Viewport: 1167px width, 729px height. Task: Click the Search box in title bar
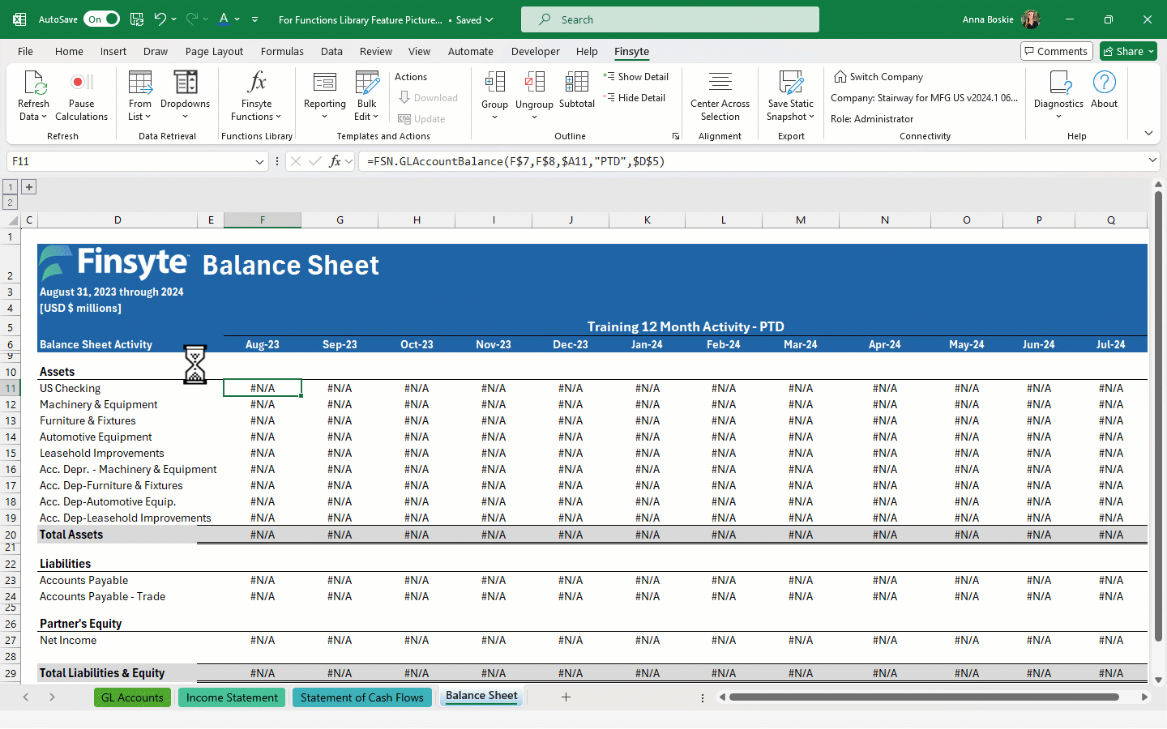[x=670, y=19]
